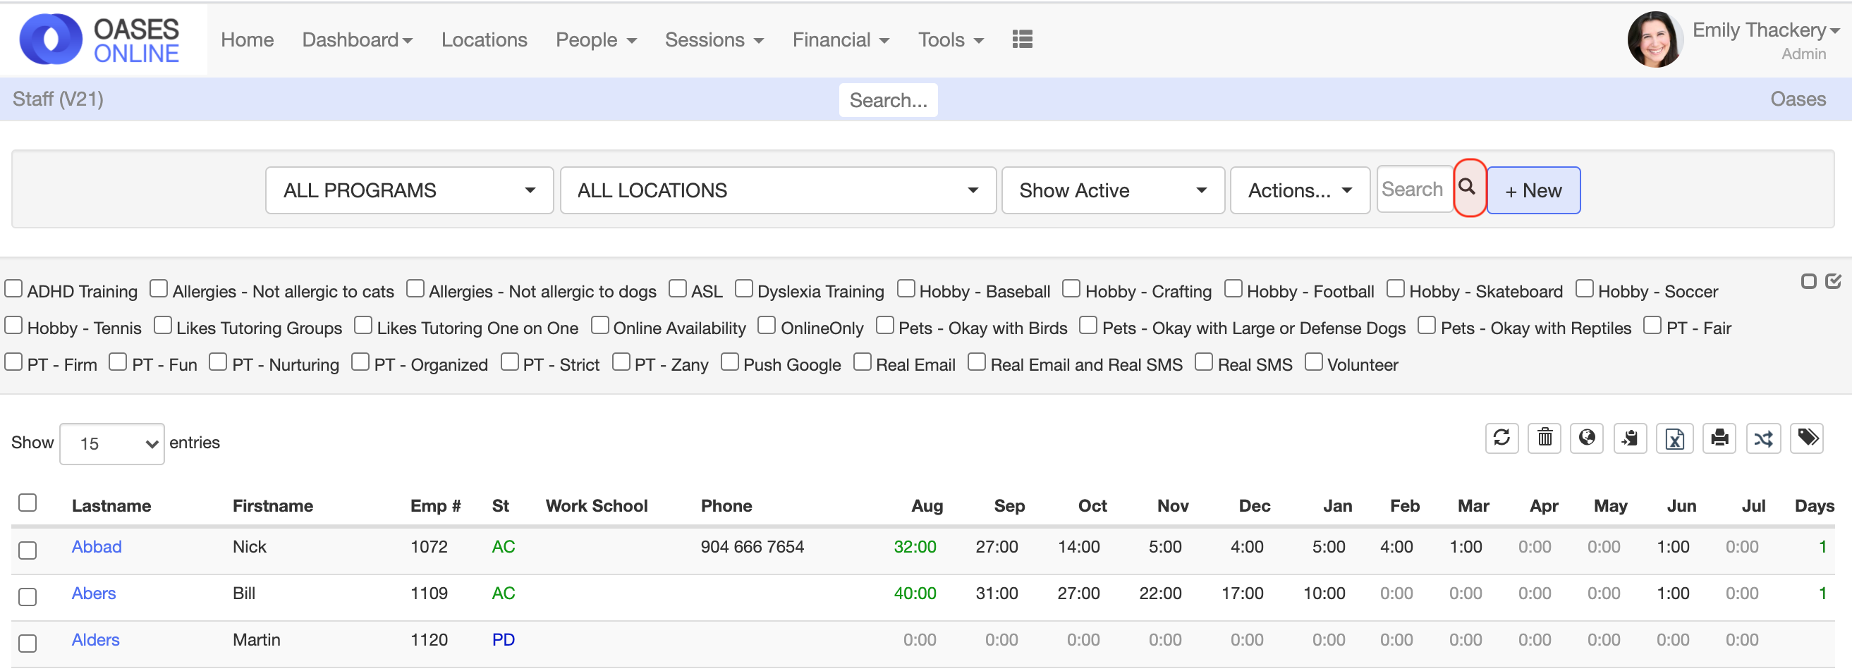Open the list view icon in navbar
1852x671 pixels.
pos(1022,39)
